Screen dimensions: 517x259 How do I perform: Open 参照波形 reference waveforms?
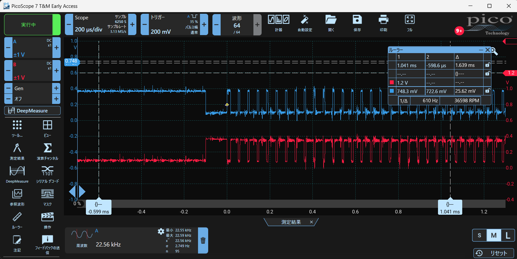point(17,197)
